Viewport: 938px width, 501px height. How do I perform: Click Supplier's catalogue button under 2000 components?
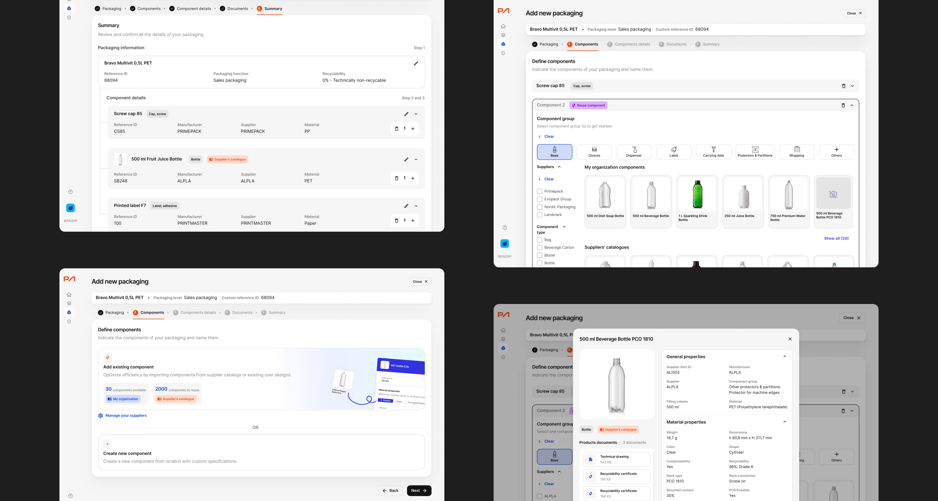(x=175, y=399)
